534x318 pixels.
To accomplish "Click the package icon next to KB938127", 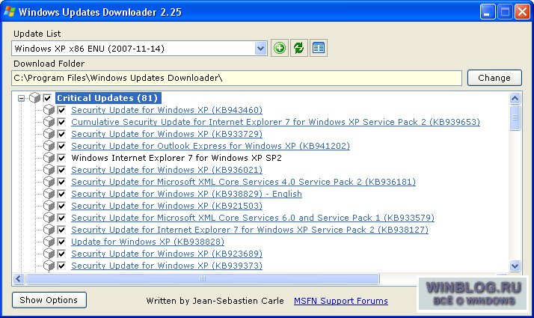I will pos(49,230).
